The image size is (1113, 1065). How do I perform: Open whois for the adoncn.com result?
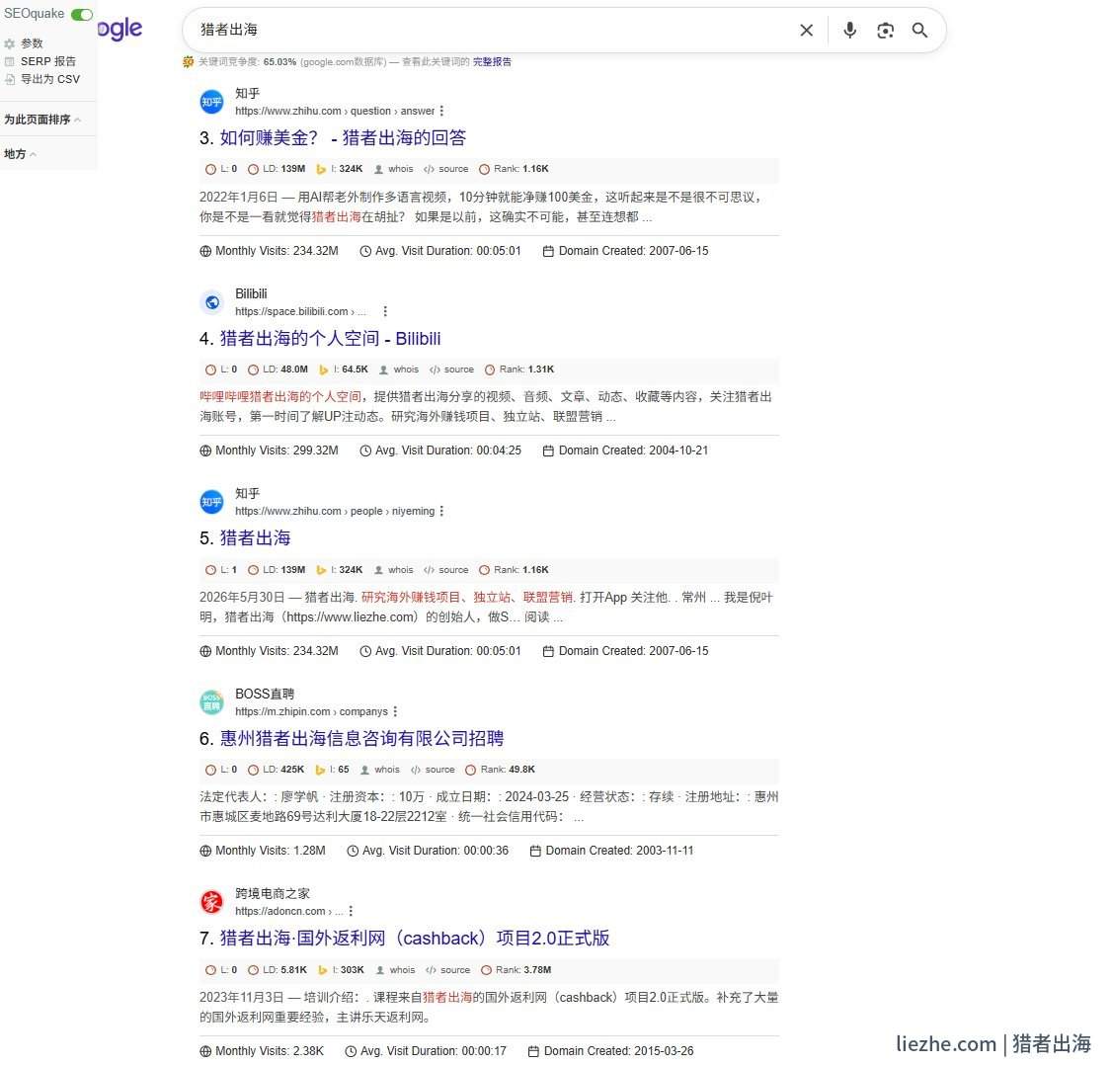pos(395,970)
